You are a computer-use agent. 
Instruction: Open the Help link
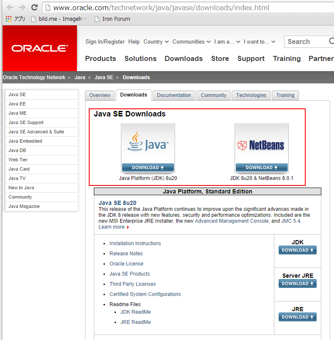(x=134, y=41)
